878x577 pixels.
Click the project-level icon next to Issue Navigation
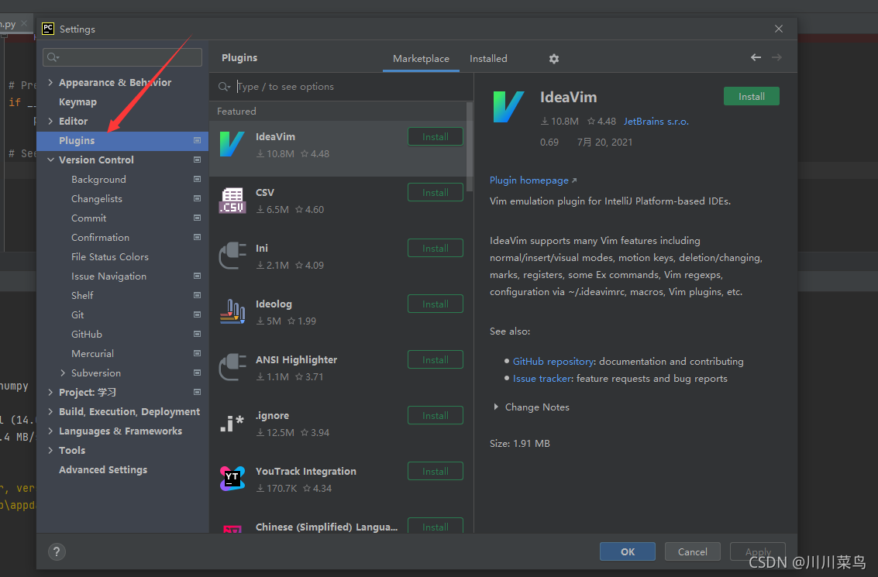pyautogui.click(x=197, y=276)
